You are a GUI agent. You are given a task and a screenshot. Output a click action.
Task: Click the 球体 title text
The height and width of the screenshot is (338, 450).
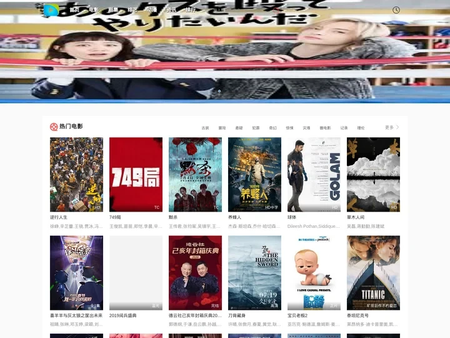[x=292, y=217]
